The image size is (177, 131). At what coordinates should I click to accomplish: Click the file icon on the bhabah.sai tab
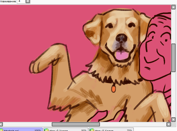coord(1,130)
